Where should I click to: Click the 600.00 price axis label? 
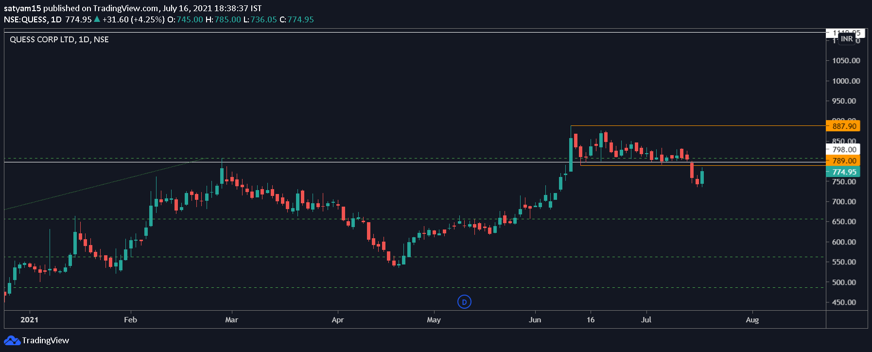click(x=844, y=242)
